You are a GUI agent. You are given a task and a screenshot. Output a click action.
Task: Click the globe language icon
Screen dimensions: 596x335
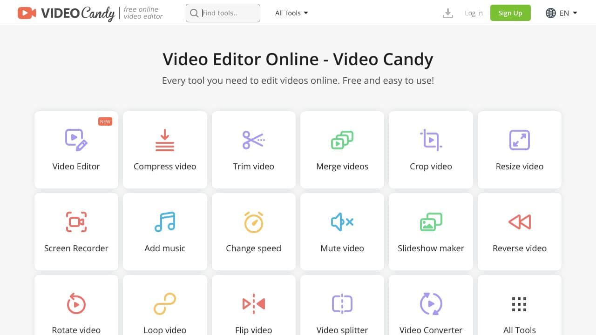[x=551, y=13]
